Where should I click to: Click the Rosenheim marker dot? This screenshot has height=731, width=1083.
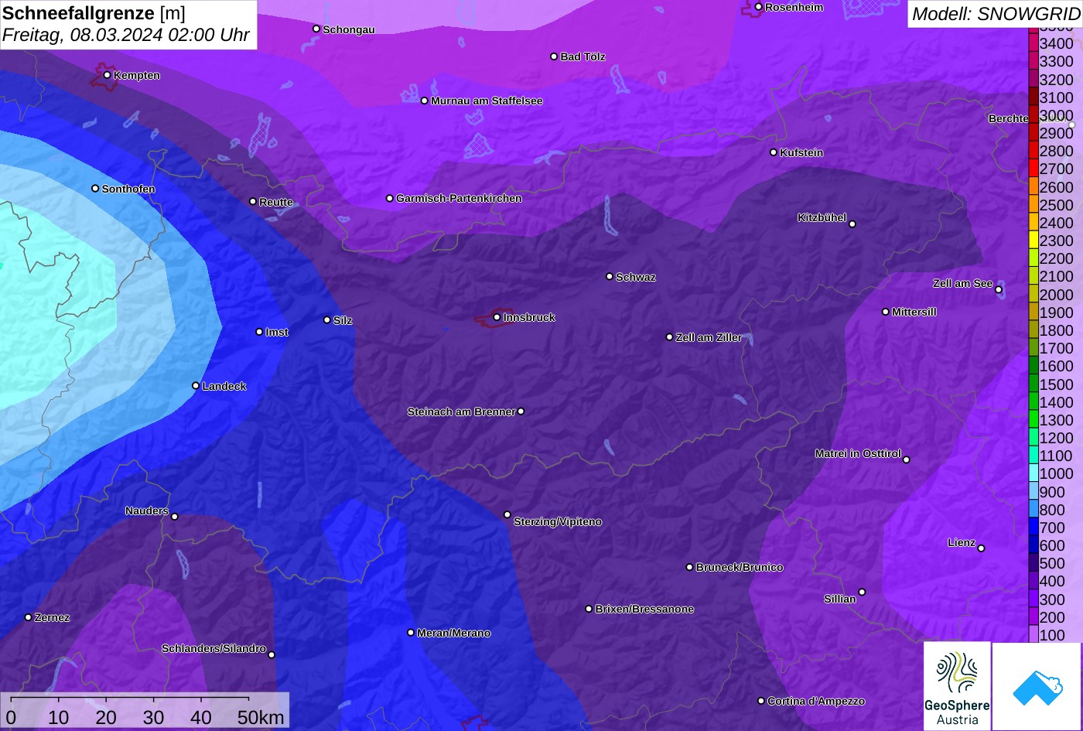tap(759, 7)
